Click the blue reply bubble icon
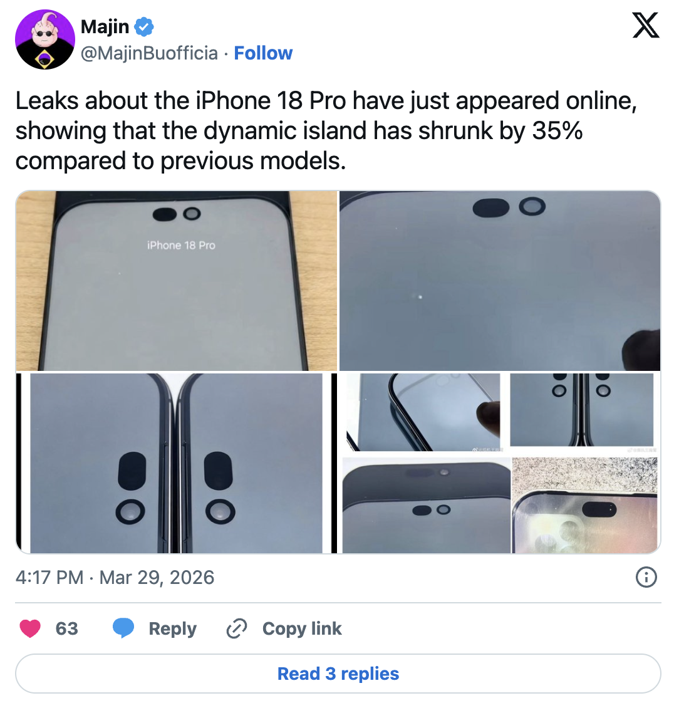 coord(123,628)
